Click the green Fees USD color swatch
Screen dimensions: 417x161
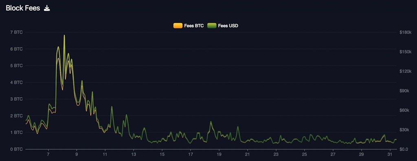pos(212,26)
